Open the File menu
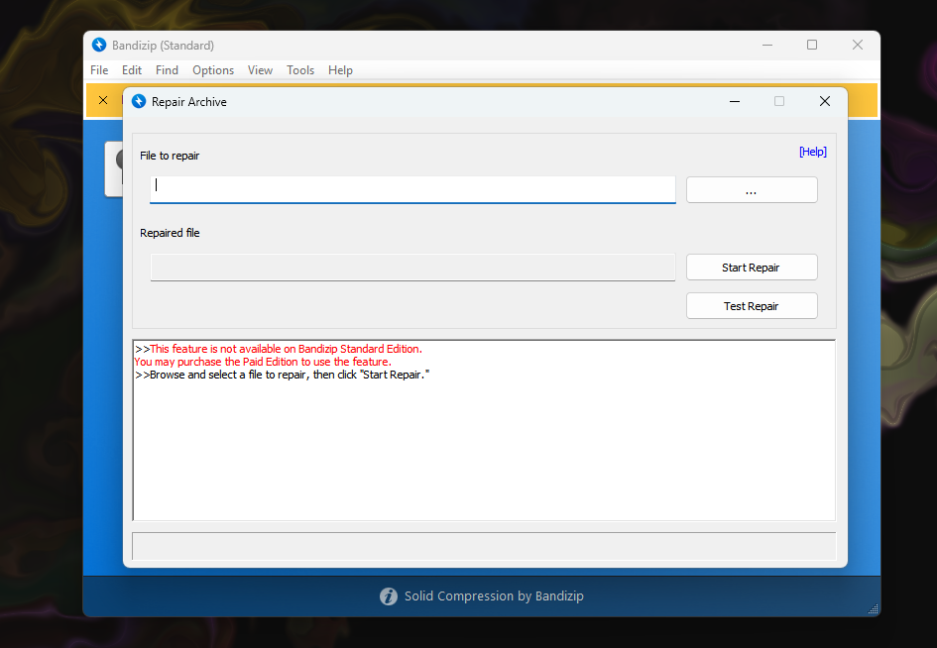The width and height of the screenshot is (937, 648). coord(99,70)
